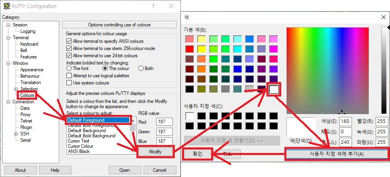Confirm with the 확인 button

pos(198,154)
